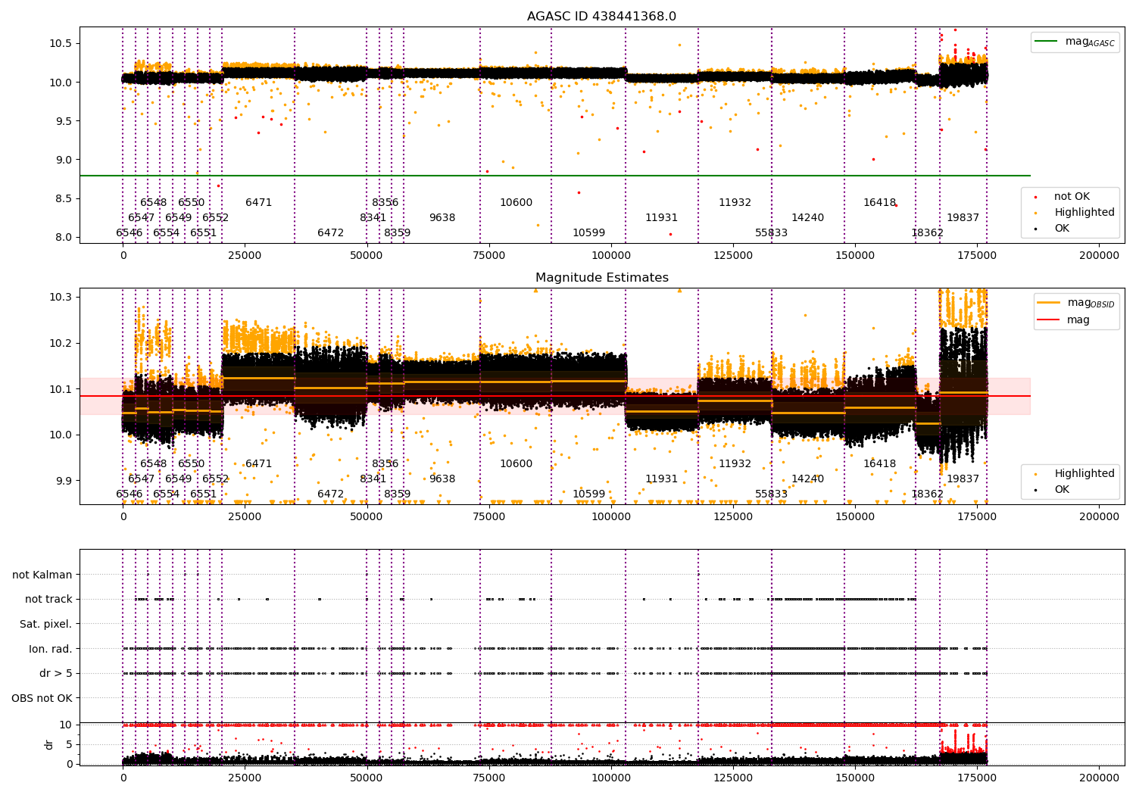Click obsid label 19837 in the Magnitude Estimates plot
The width and height of the screenshot is (1136, 795).
[963, 479]
